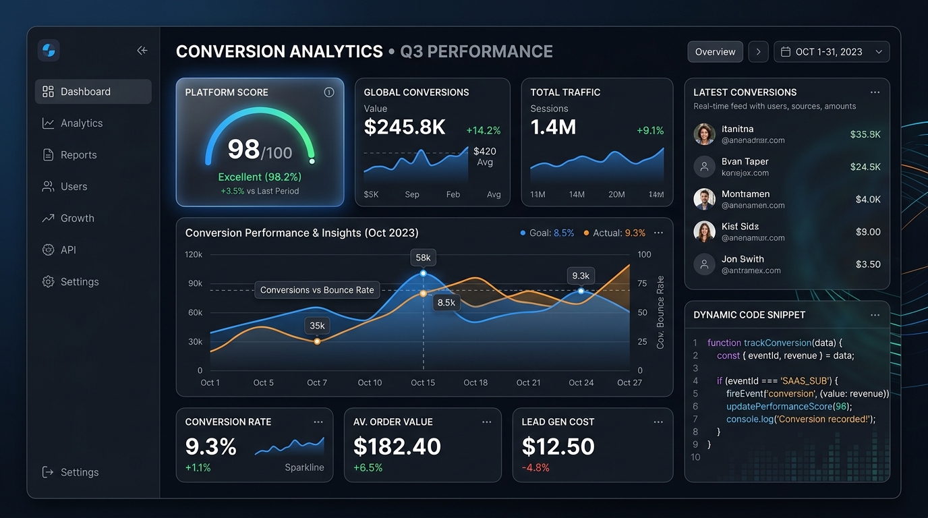
Task: Open Lead Gen Cost card options menu
Action: point(658,422)
